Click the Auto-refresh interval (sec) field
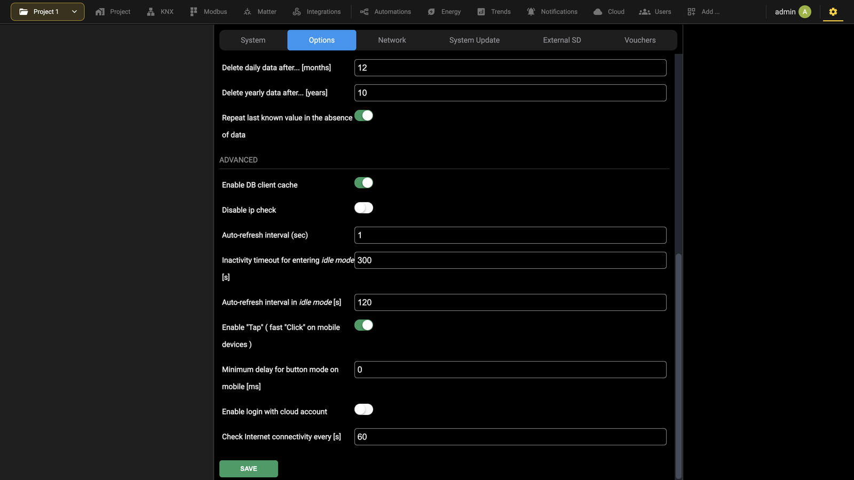This screenshot has width=854, height=480. point(510,235)
